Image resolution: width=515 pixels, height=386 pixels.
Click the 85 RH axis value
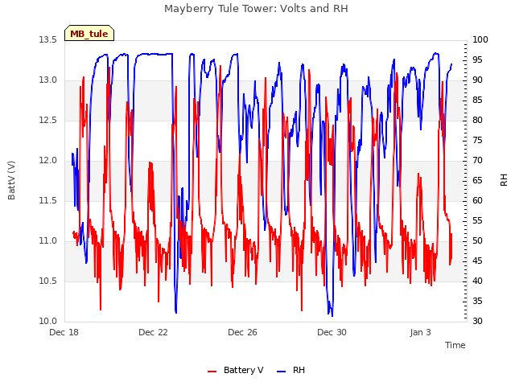click(477, 100)
